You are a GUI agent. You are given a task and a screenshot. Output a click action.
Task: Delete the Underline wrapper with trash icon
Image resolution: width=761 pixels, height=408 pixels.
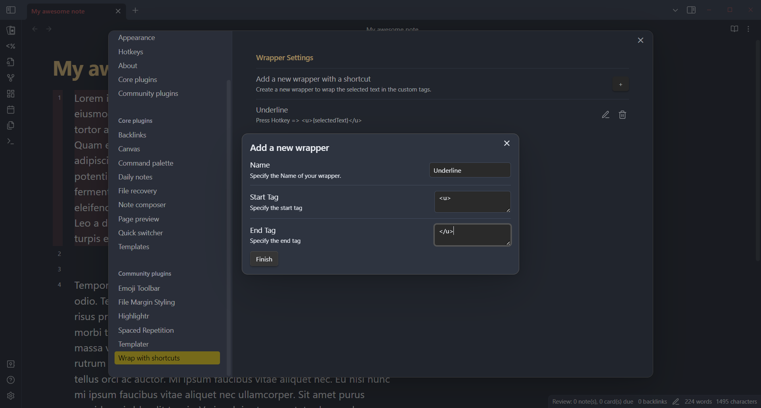623,115
